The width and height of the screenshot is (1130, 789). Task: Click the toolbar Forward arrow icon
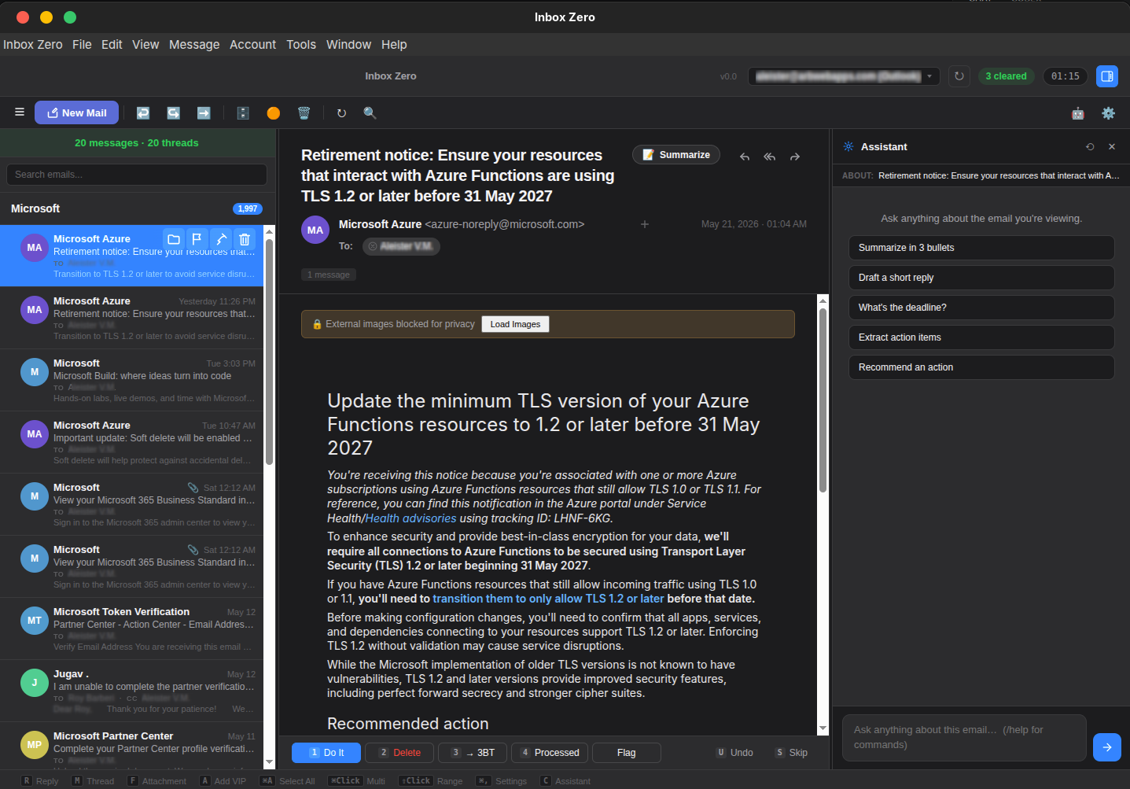coord(204,113)
